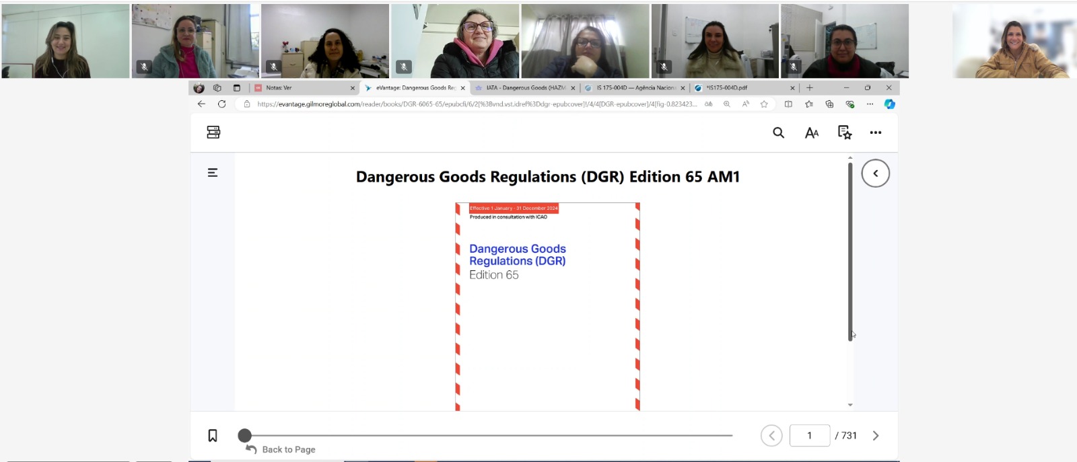
Task: Open the text size AA settings
Action: pos(812,132)
